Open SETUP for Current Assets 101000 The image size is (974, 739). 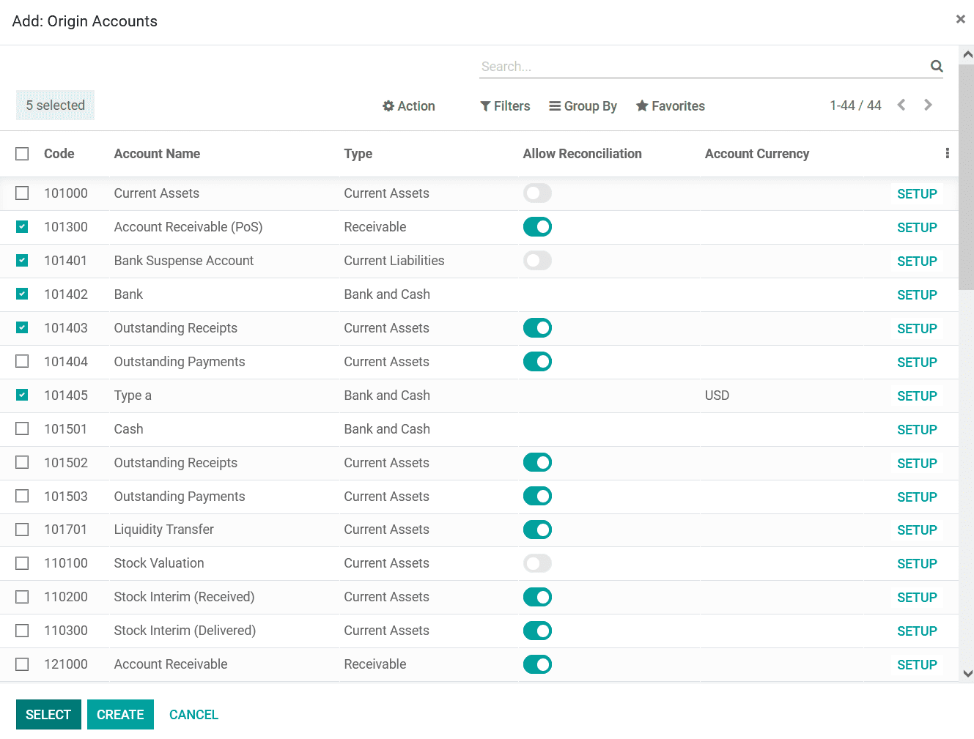click(x=917, y=194)
